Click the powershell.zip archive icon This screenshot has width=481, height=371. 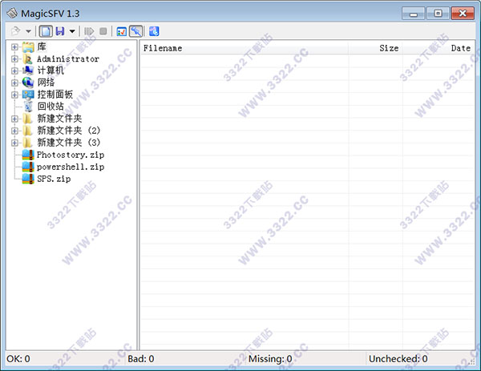coord(28,167)
